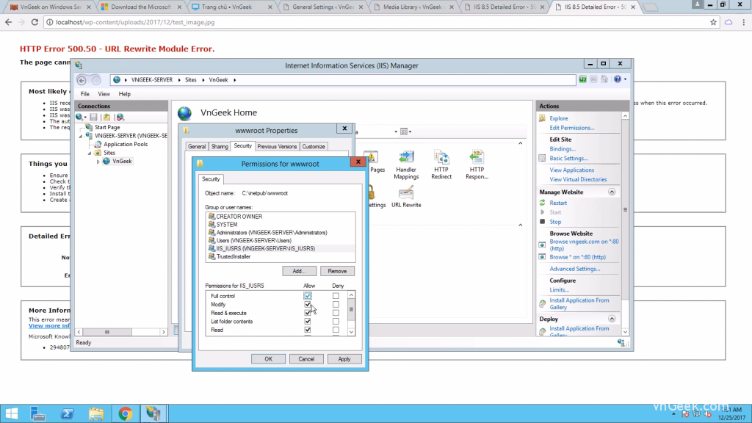Screen dimensions: 752x423
Task: Open PowerShell from the taskbar
Action: [x=67, y=413]
